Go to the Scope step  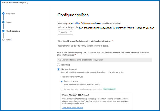(9, 22)
